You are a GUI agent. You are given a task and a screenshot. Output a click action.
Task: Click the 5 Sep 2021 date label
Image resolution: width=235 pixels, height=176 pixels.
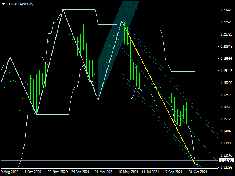coord(174,172)
